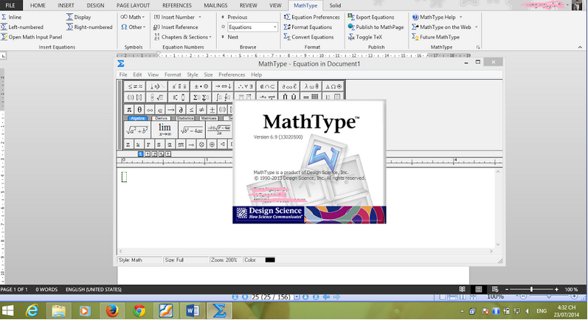Viewport: 588px width, 320px height.
Task: Open Equation Preferences
Action: coord(311,17)
